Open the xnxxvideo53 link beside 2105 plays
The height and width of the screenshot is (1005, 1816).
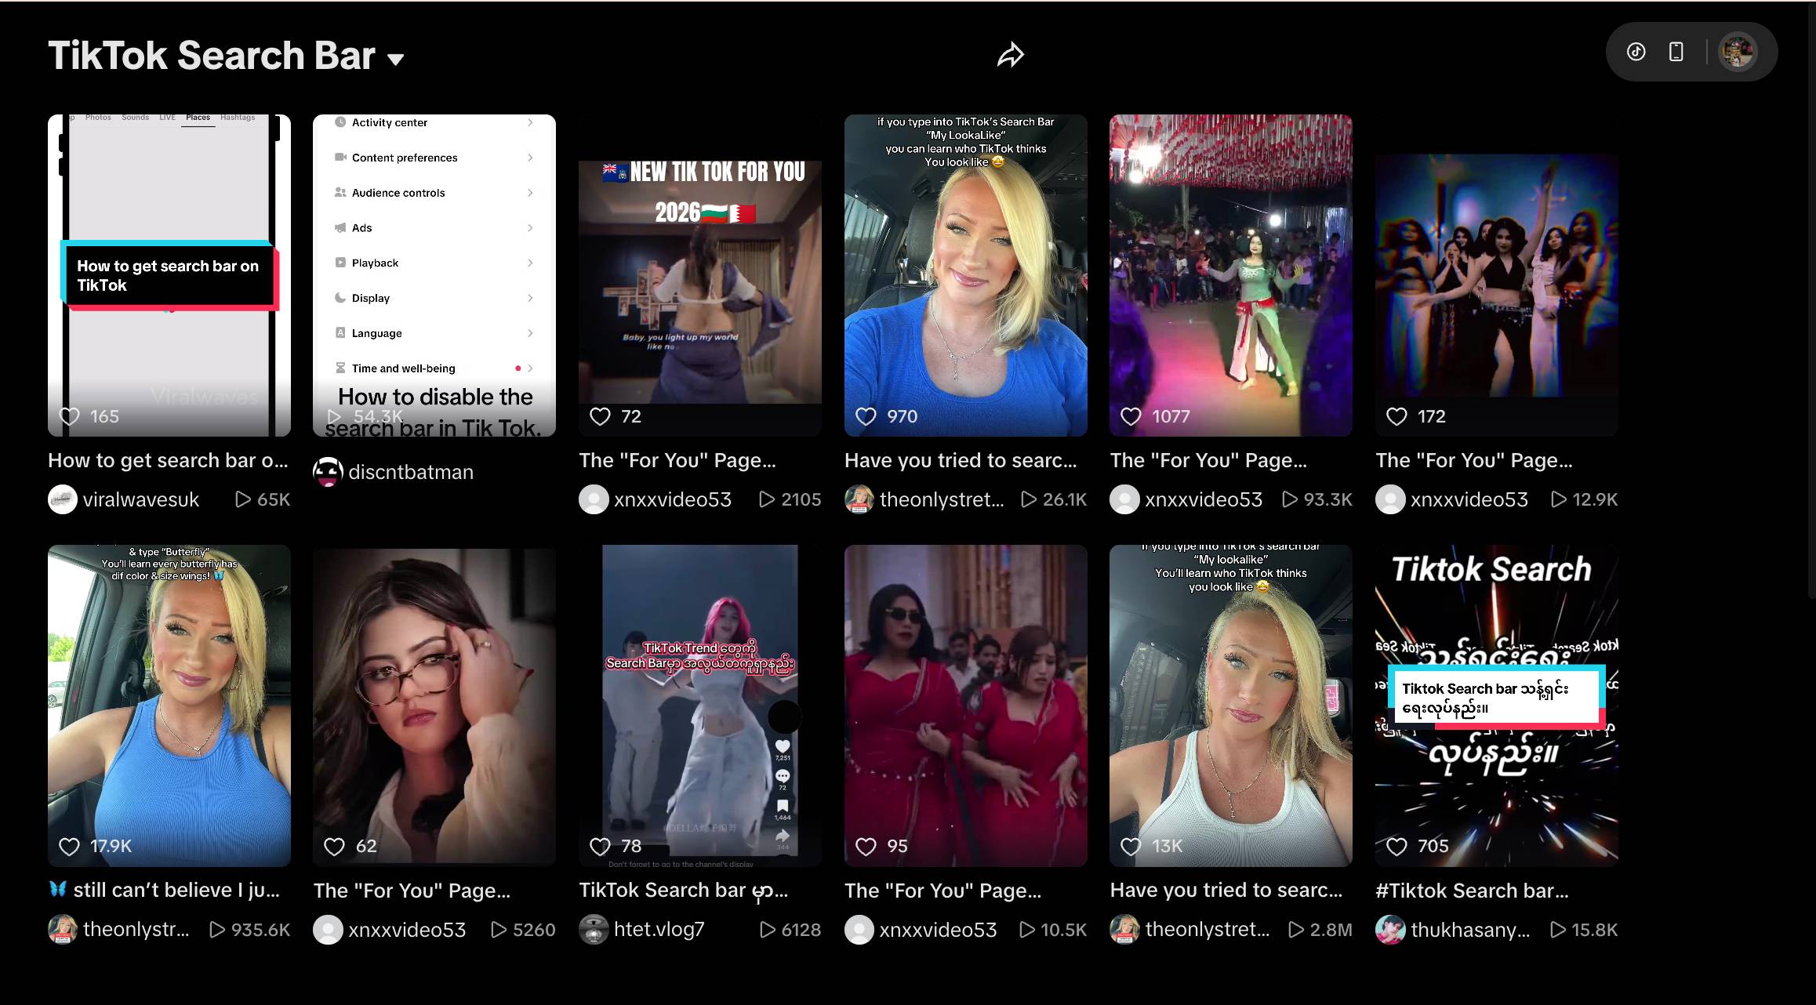673,499
